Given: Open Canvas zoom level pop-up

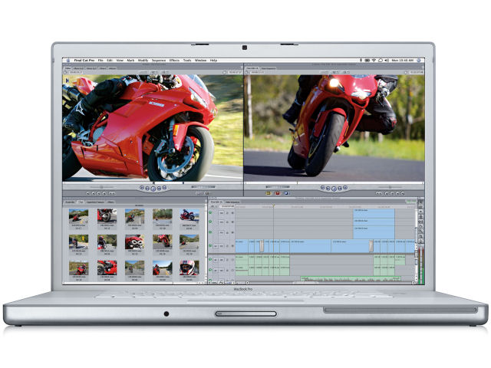Looking at the screenshot, I should point(325,72).
